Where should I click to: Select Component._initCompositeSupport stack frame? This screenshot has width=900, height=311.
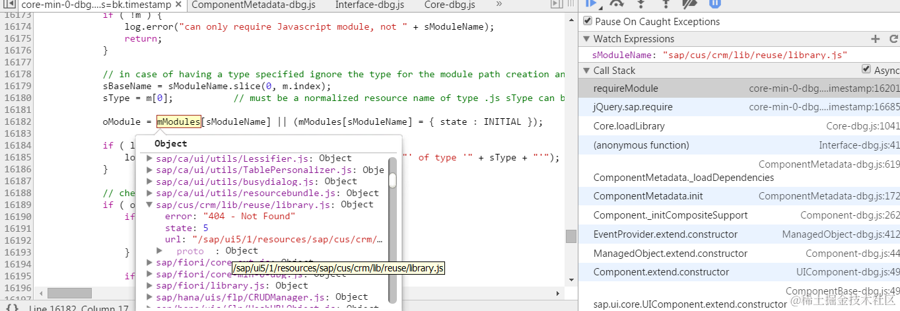coord(739,215)
